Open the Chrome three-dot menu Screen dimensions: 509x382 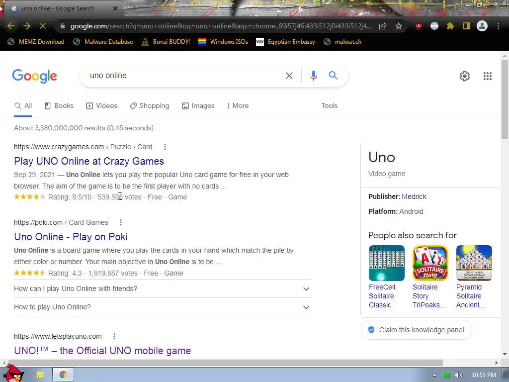pos(498,26)
